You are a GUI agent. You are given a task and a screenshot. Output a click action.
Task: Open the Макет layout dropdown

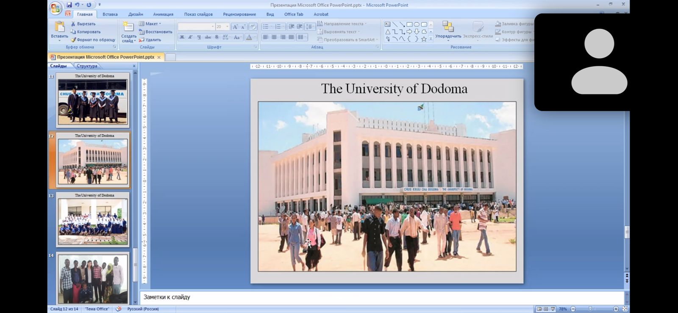[150, 24]
